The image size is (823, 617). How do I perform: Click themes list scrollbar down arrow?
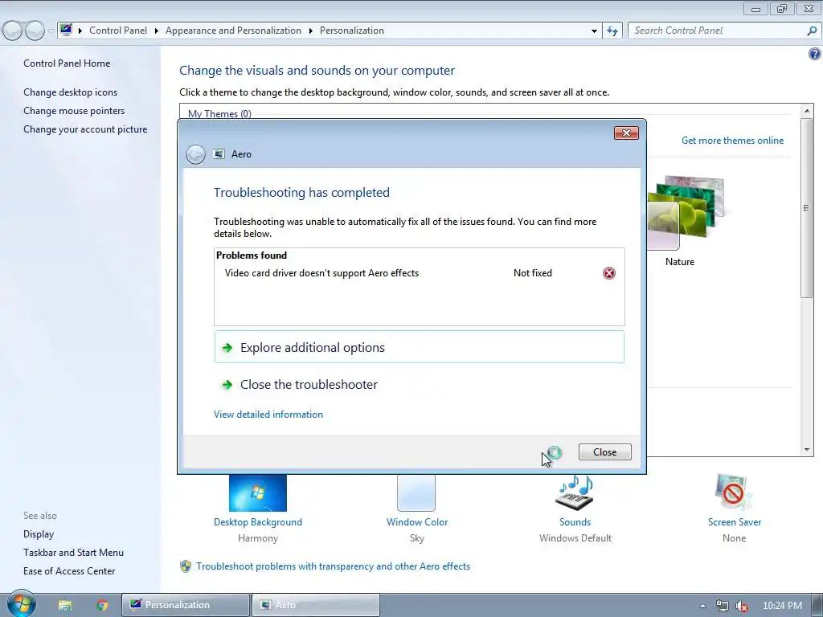[807, 450]
